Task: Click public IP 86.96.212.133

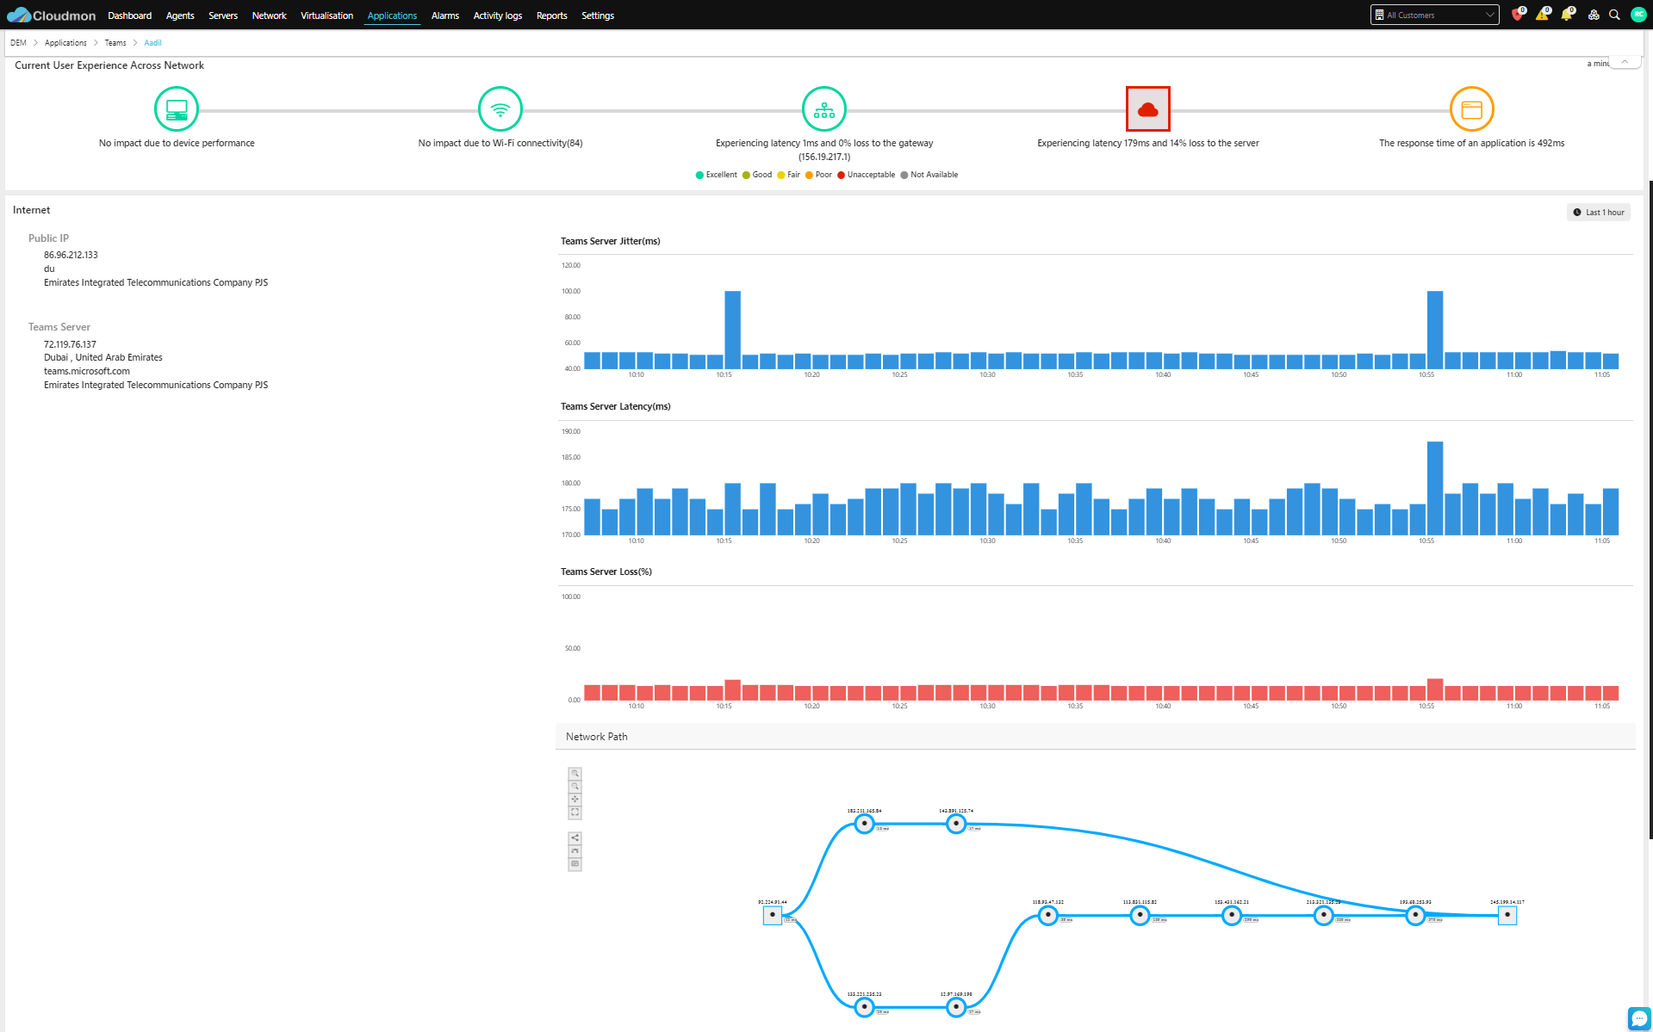Action: tap(71, 256)
